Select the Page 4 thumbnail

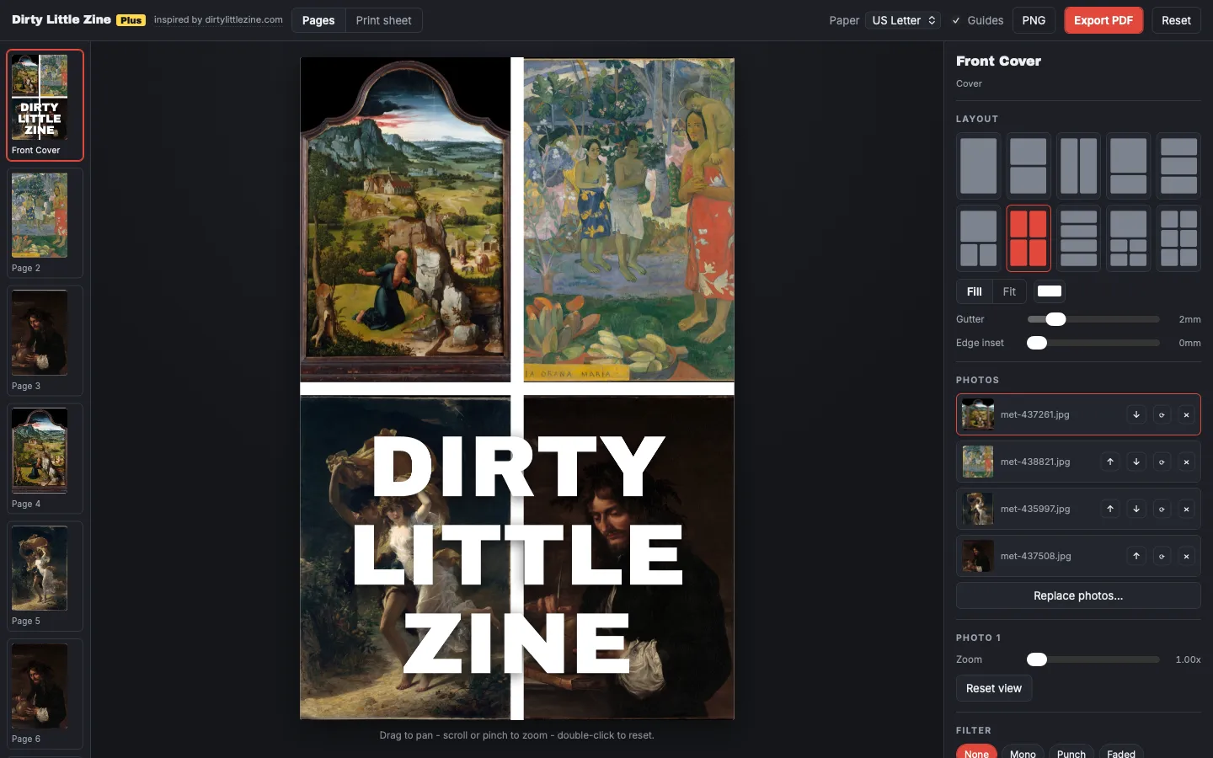(45, 458)
